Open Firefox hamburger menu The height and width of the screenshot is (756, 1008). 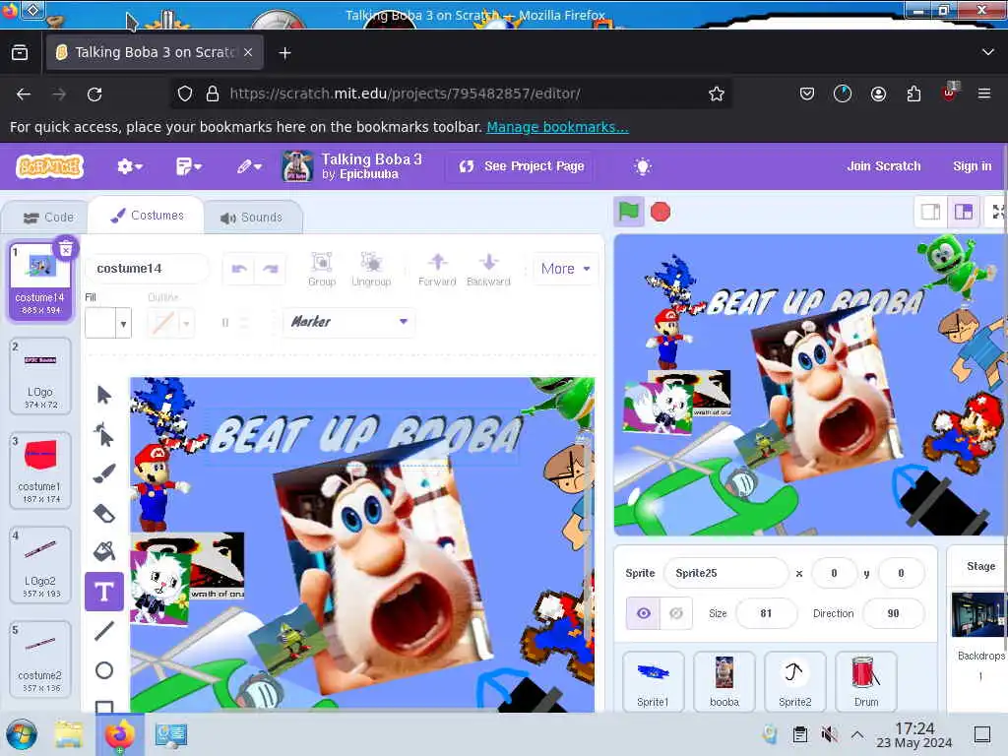point(983,94)
